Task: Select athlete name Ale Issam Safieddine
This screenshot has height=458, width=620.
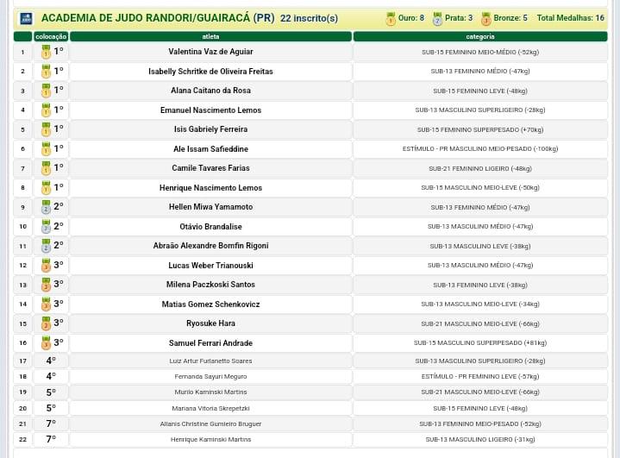Action: [x=210, y=148]
